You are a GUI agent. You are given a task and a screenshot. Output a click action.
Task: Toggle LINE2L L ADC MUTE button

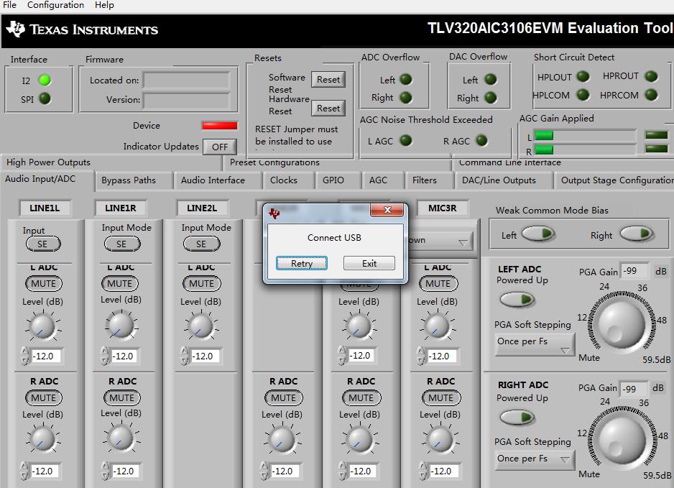(202, 284)
